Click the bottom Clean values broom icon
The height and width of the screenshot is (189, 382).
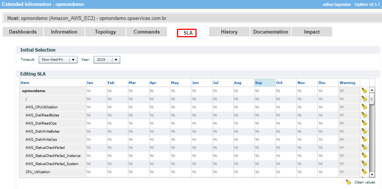click(x=348, y=182)
